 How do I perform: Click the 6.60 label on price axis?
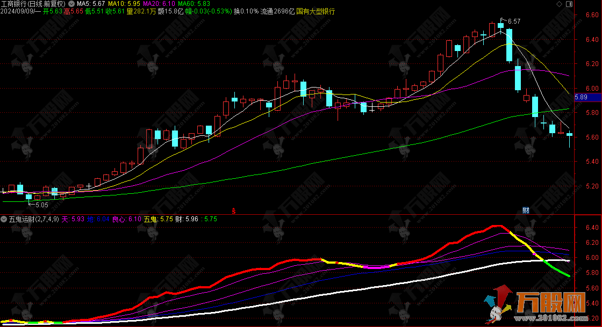[592, 15]
